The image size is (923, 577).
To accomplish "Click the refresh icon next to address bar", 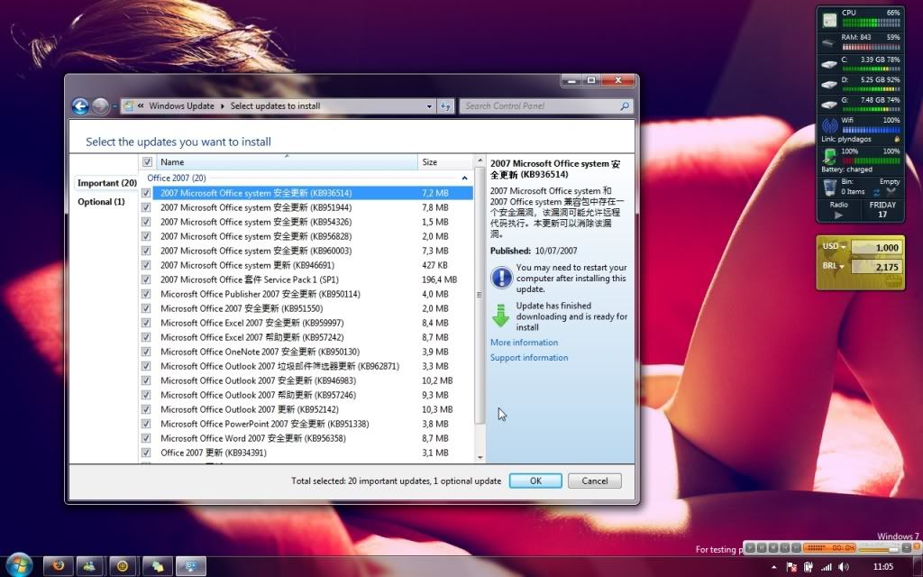I will point(445,105).
